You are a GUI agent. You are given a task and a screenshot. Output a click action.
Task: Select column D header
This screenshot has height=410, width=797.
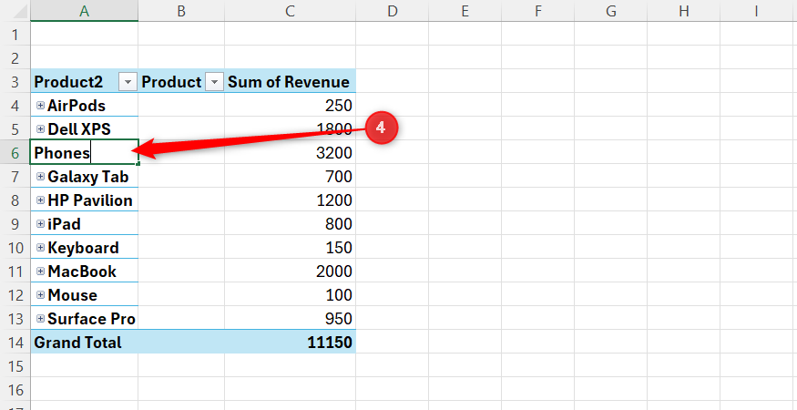pos(392,11)
